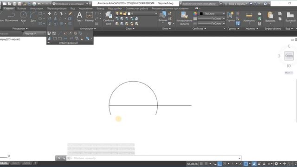Open the Управление ribbon tab
Image resolution: width=297 pixels, height=167 pixels.
click(85, 8)
